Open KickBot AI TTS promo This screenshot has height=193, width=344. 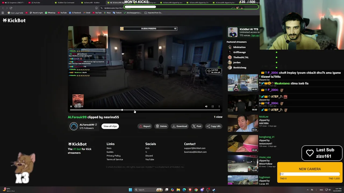click(x=243, y=32)
